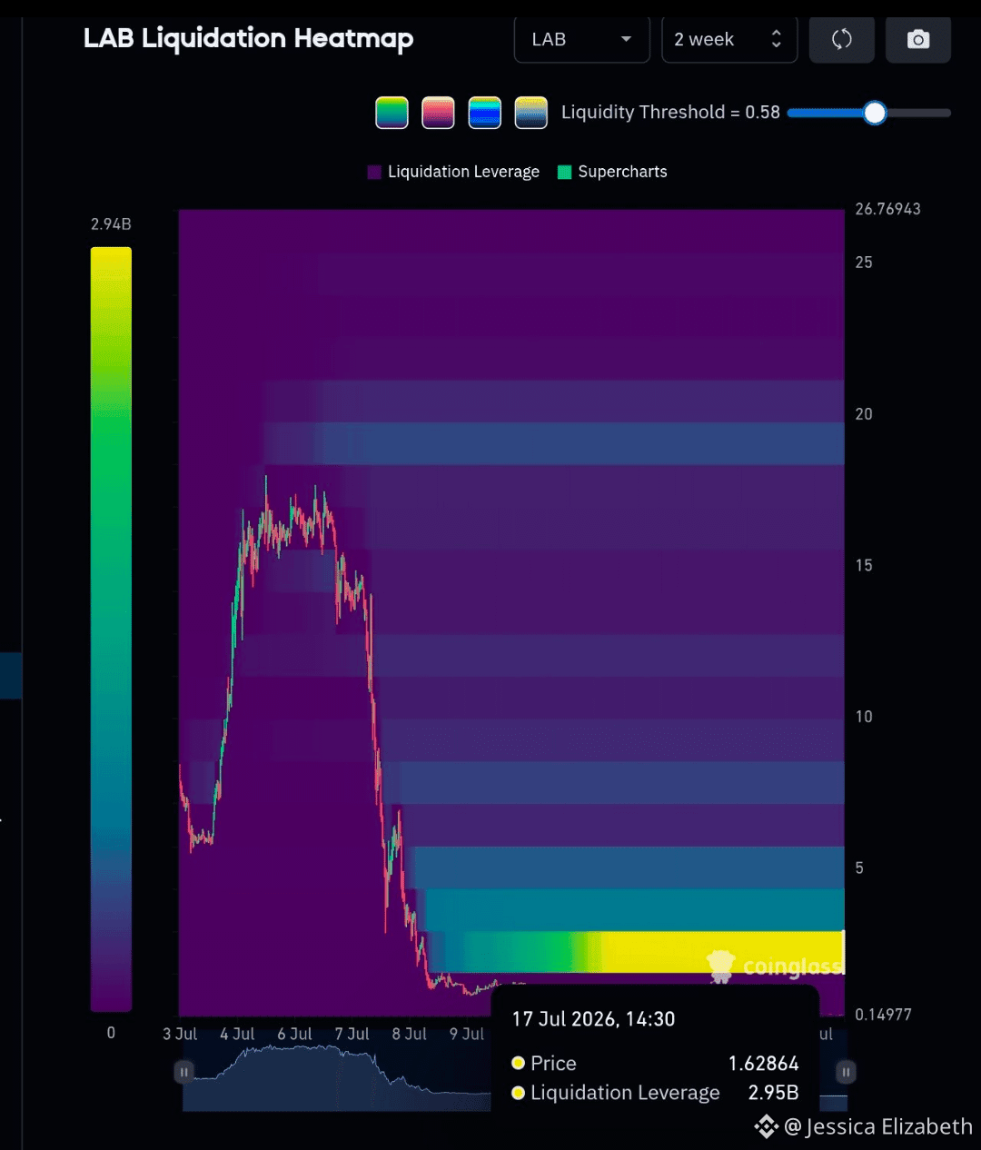Screen dimensions: 981x1150
Task: Click the 7 Jul date axis label
Action: point(352,1034)
